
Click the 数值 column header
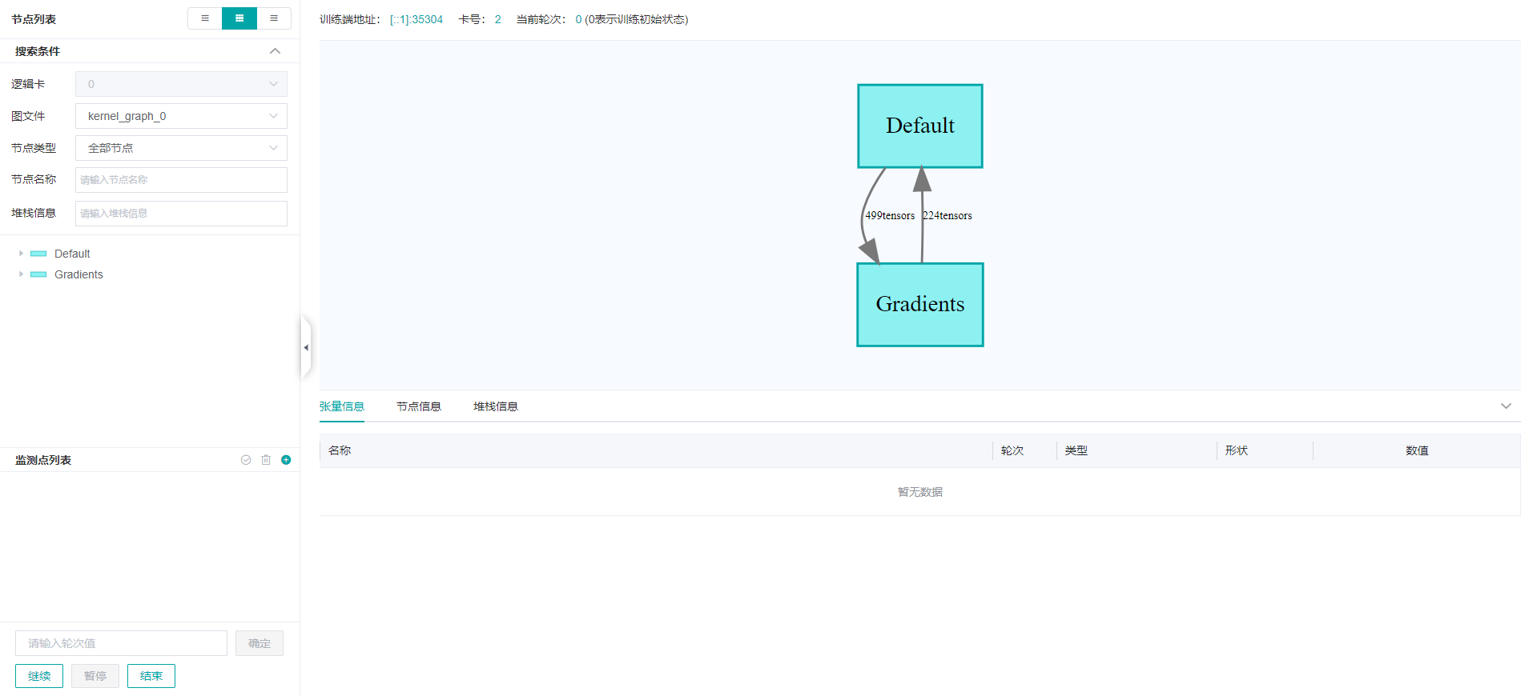click(x=1417, y=450)
